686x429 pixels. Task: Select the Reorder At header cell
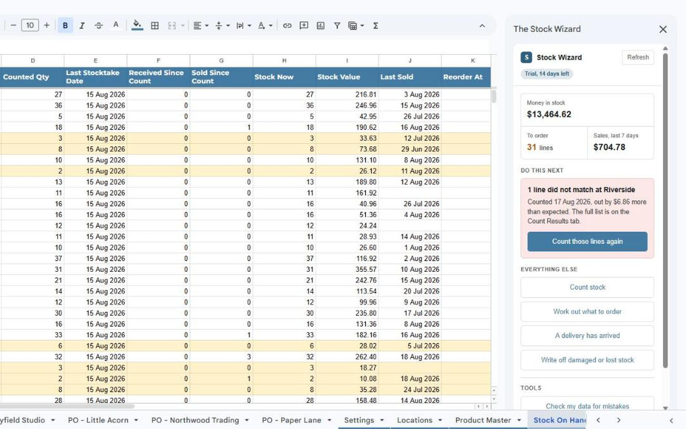466,77
